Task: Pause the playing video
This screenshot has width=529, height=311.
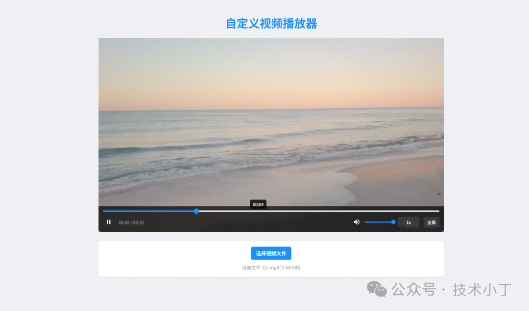Action: pyautogui.click(x=109, y=222)
